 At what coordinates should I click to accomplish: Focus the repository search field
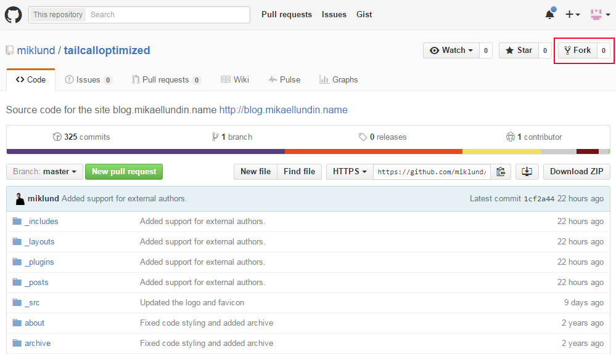click(168, 15)
